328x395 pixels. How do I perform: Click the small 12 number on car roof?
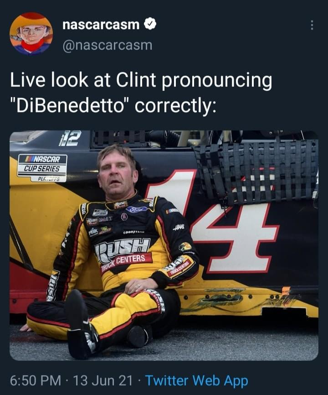point(70,138)
